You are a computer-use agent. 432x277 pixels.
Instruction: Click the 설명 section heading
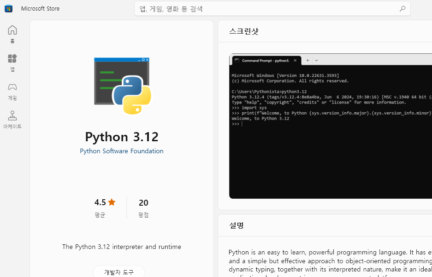237,225
